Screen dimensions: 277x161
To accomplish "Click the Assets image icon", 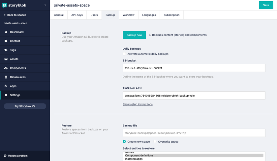I will (6, 59).
